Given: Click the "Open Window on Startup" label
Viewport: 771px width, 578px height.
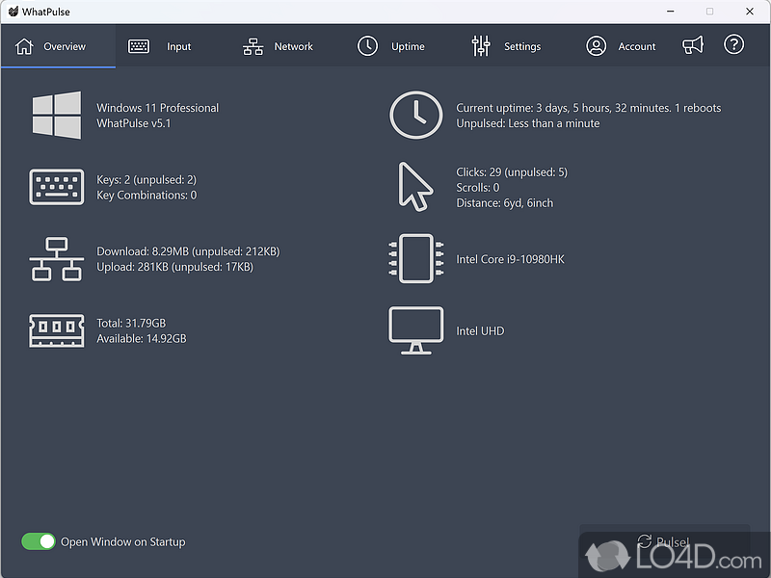Looking at the screenshot, I should 123,541.
